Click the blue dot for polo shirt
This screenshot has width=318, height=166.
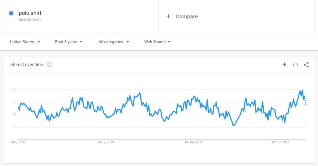(x=11, y=13)
